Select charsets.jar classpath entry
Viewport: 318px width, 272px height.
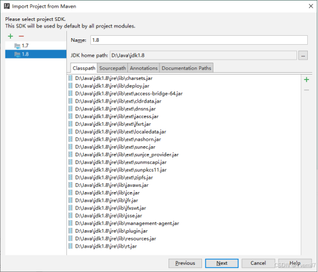114,78
